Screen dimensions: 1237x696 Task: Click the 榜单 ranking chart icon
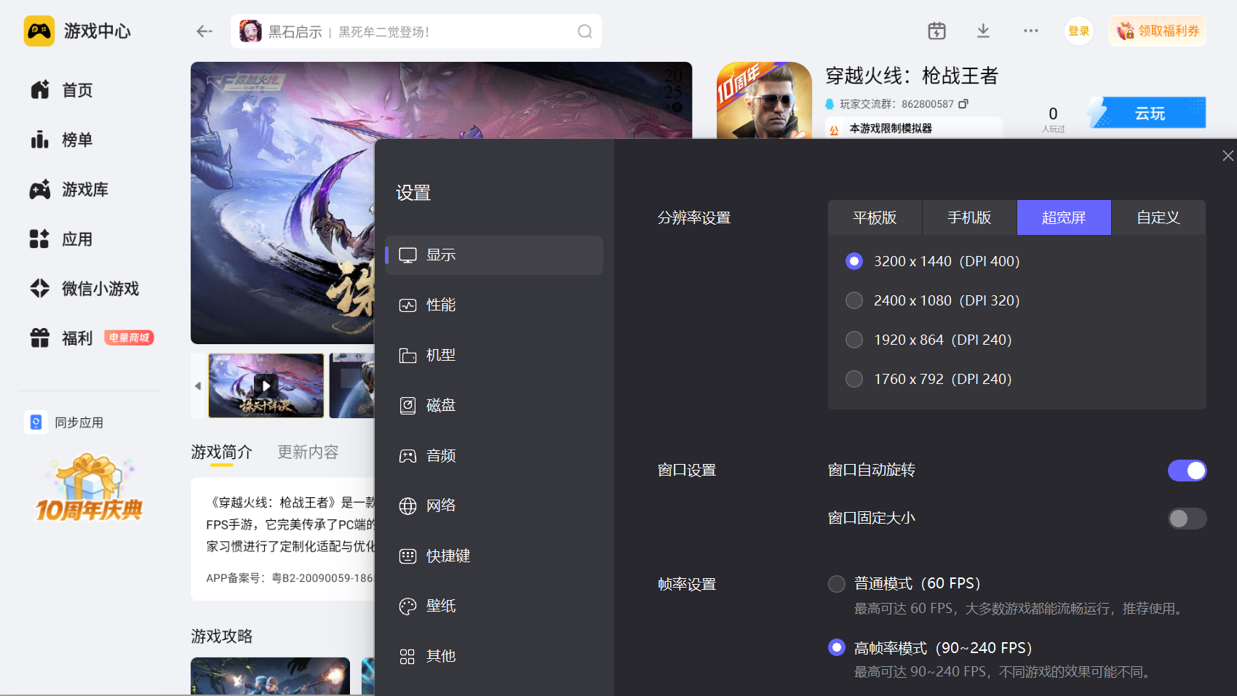40,139
